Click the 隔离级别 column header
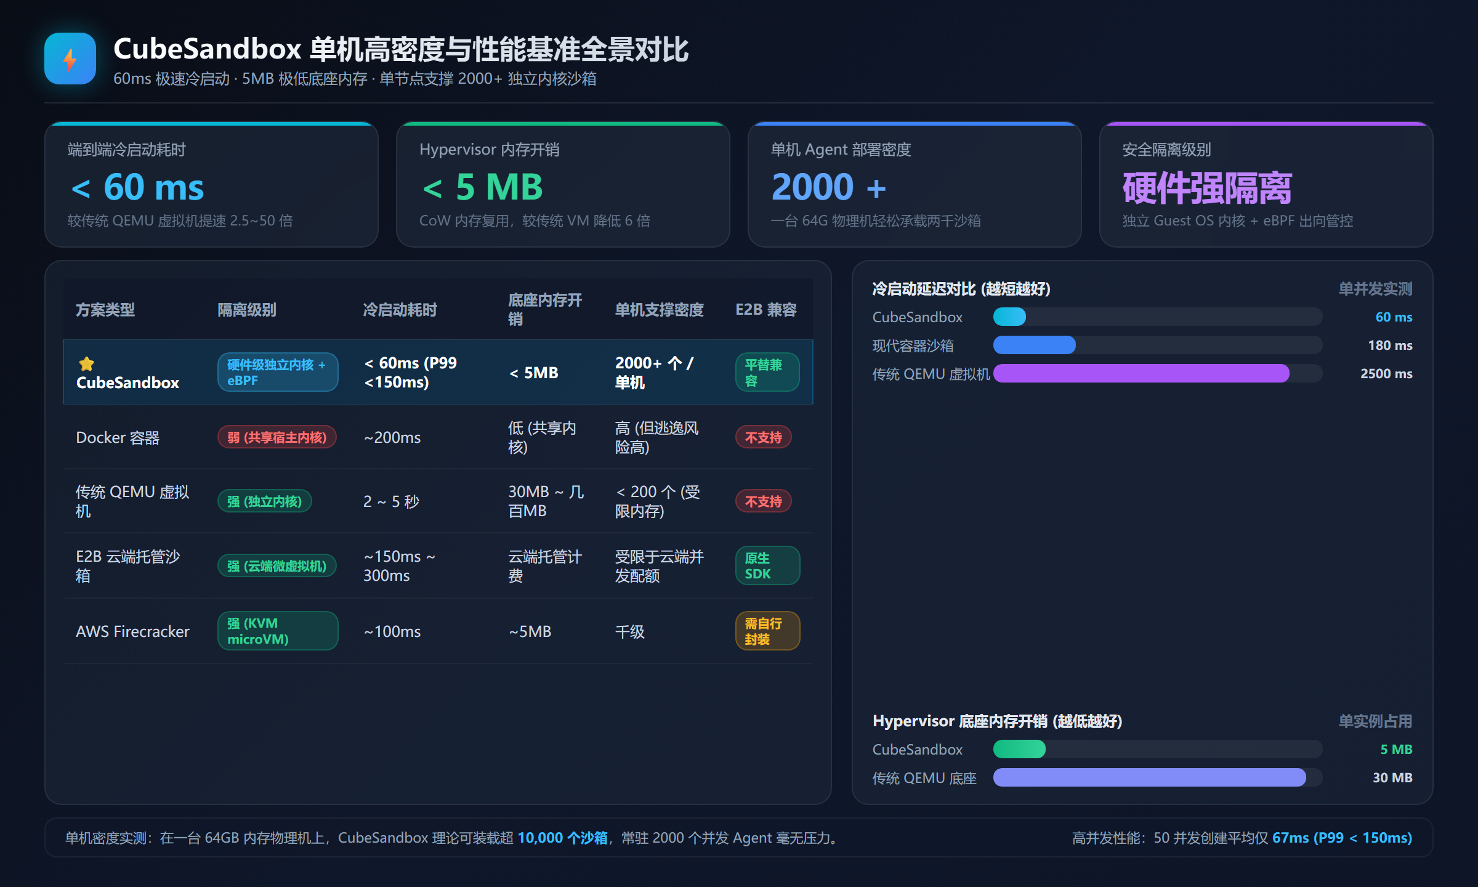Viewport: 1478px width, 887px height. pos(247,310)
